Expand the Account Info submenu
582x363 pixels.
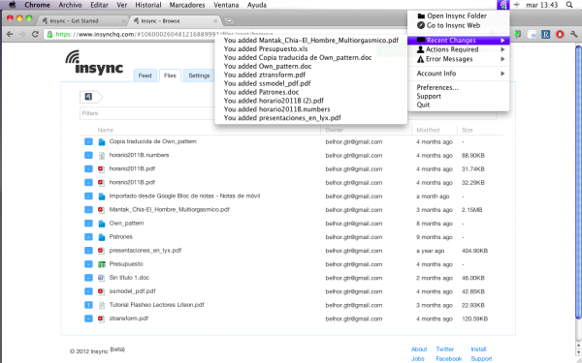(459, 74)
